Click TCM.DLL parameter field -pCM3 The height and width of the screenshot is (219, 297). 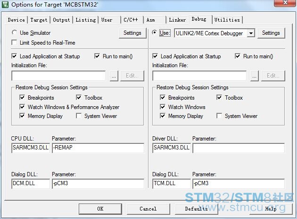click(239, 184)
